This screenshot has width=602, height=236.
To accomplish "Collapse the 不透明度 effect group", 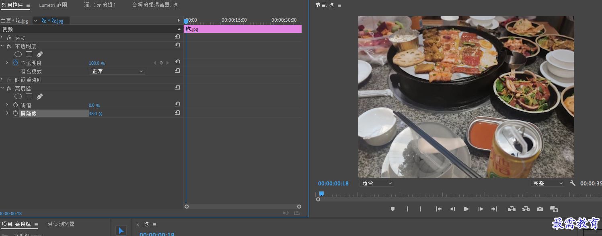I will coord(2,46).
